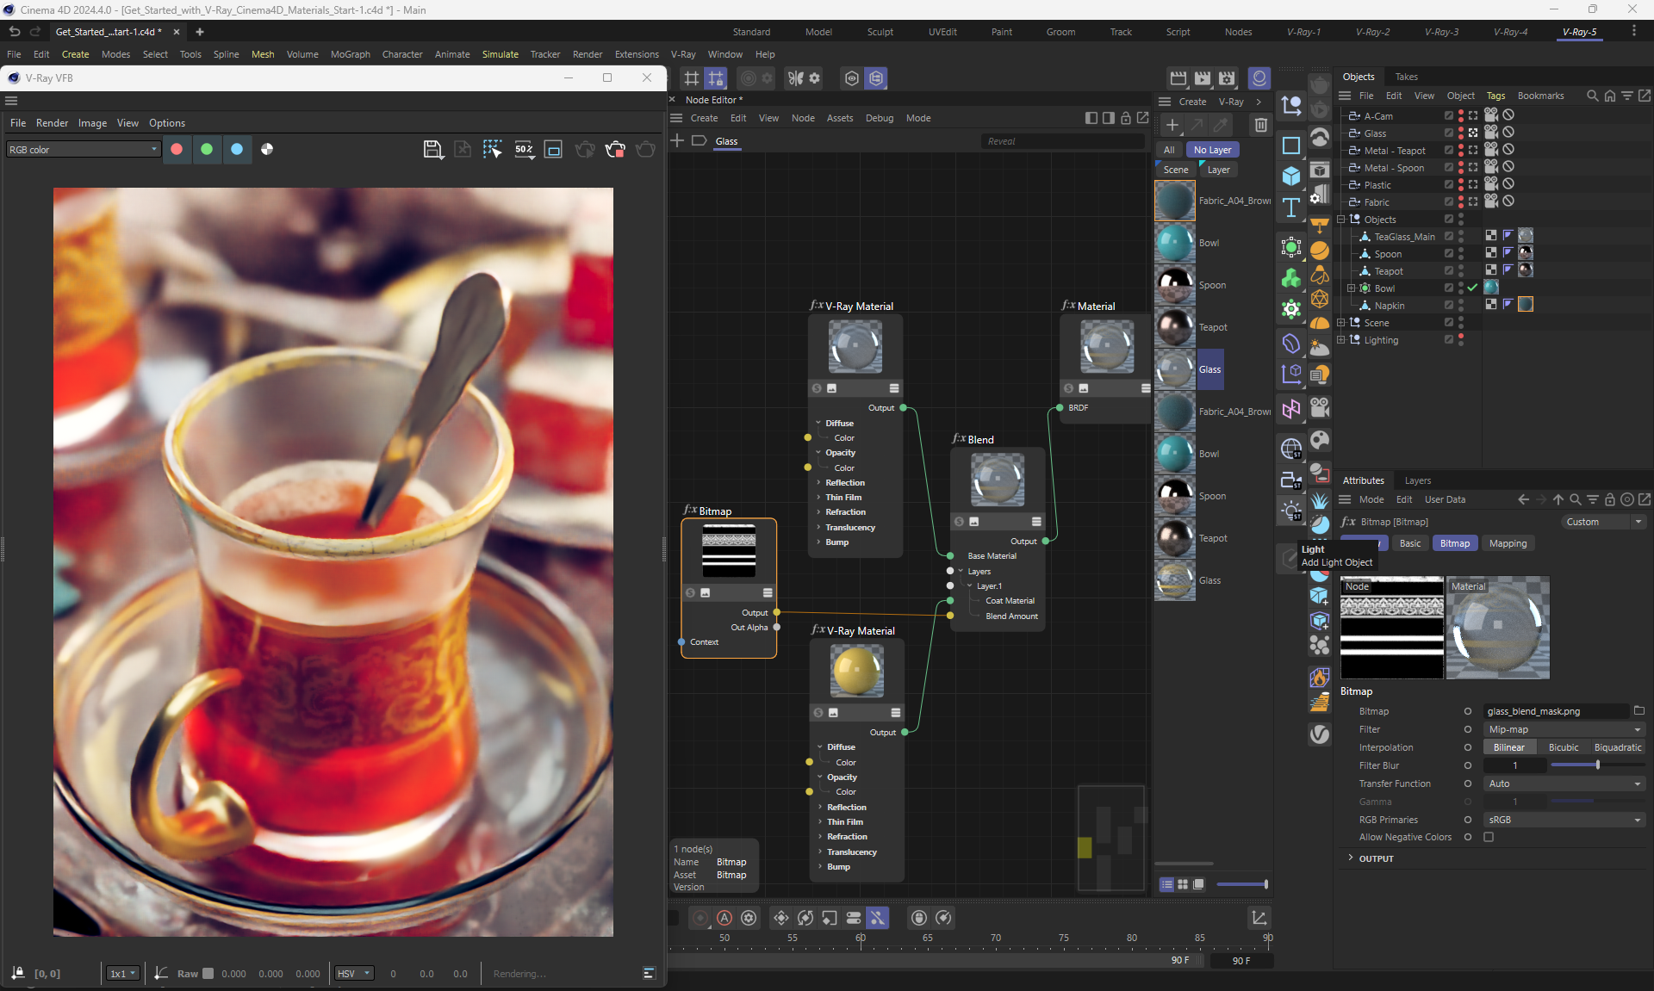Enable autokeying with the A icon
The image size is (1654, 991).
[724, 918]
